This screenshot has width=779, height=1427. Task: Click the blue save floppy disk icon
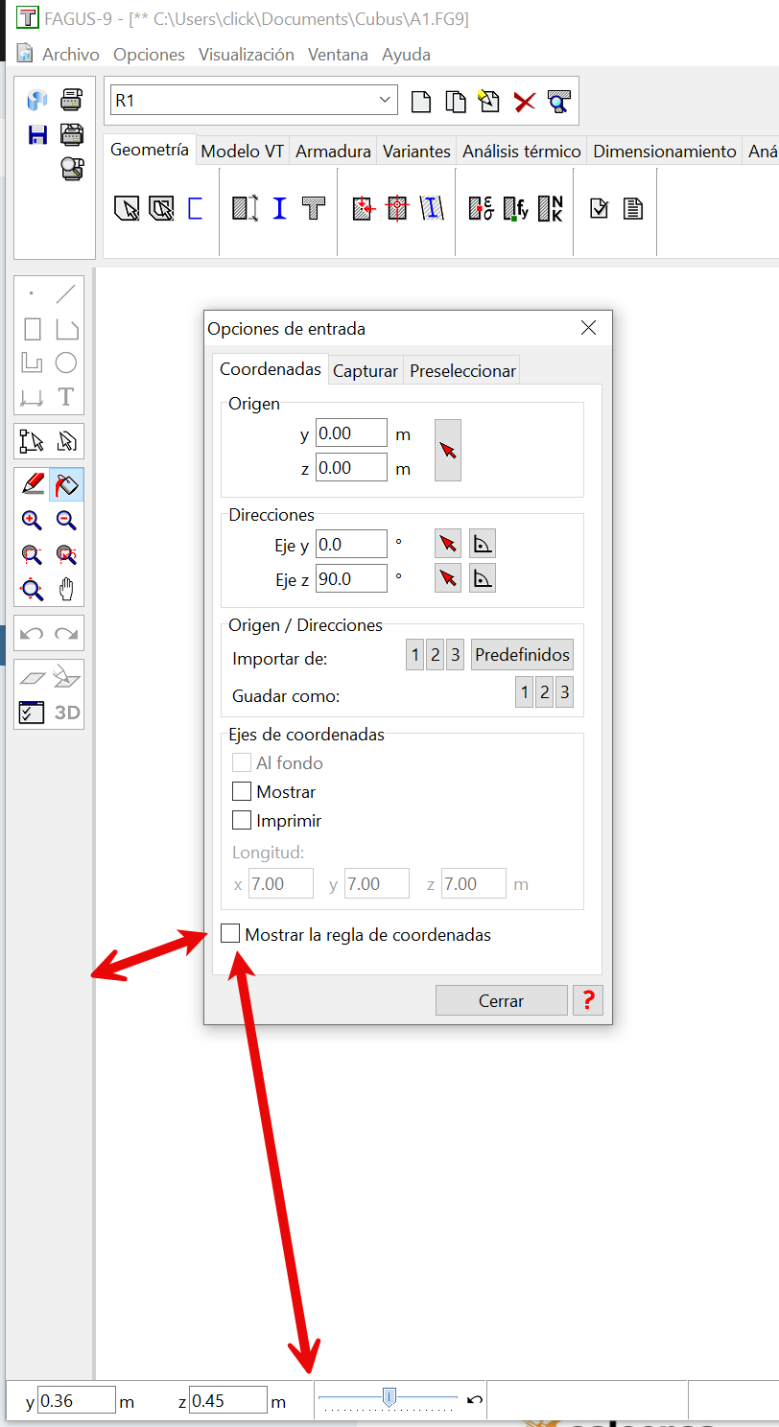[x=37, y=134]
